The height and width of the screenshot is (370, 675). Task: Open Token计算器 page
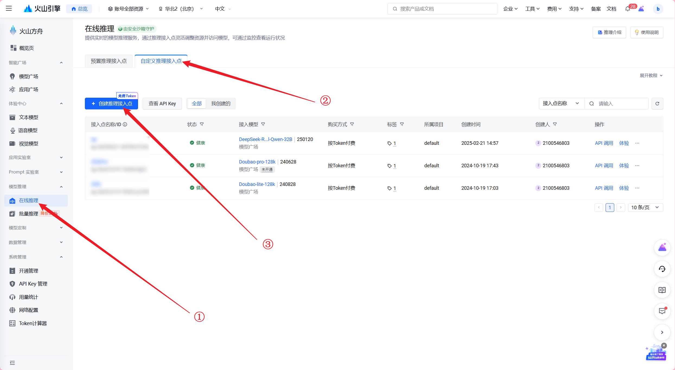tap(33, 323)
